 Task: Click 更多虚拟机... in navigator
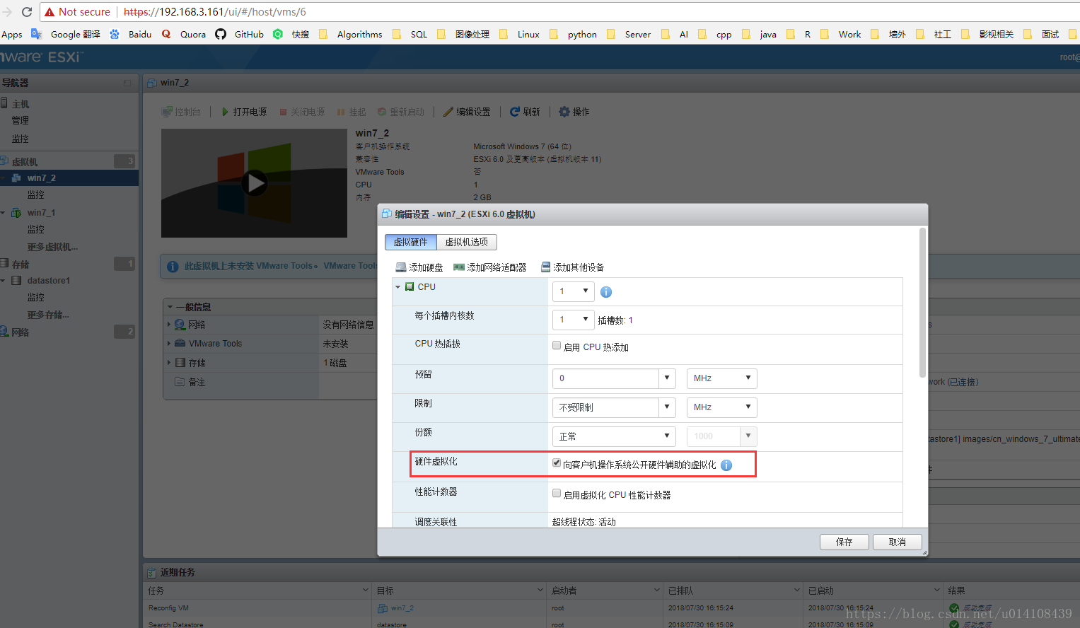coord(52,247)
